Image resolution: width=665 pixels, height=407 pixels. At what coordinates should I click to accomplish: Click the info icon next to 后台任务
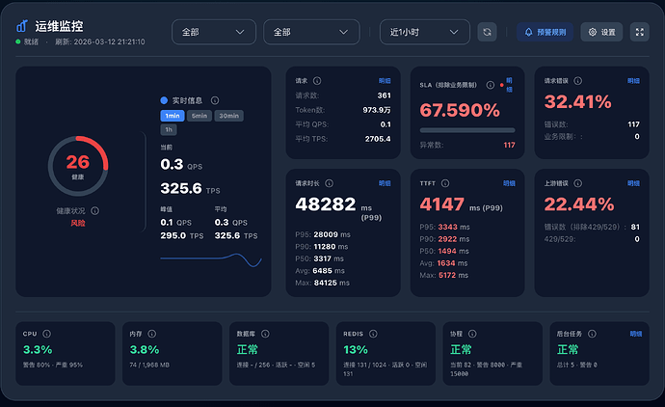pyautogui.click(x=592, y=334)
